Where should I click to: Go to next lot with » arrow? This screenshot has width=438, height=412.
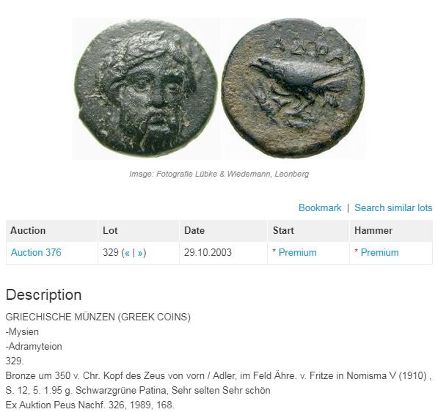pos(140,253)
